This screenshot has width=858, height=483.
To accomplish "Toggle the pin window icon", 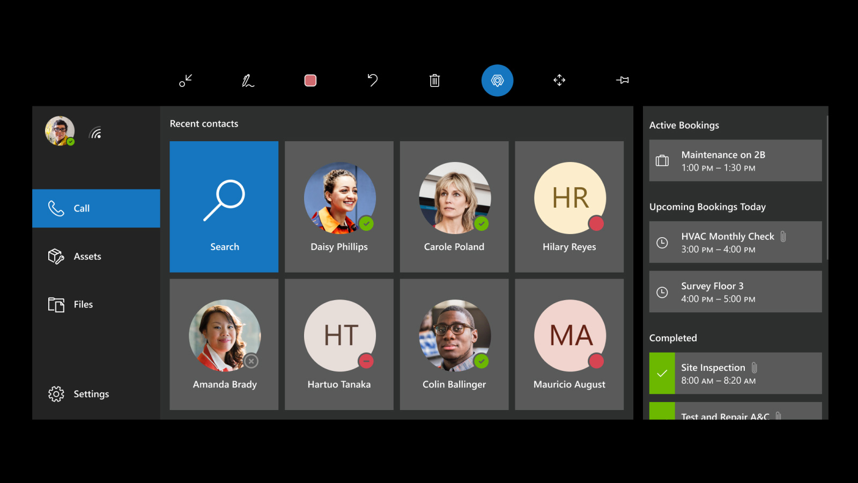I will [622, 80].
